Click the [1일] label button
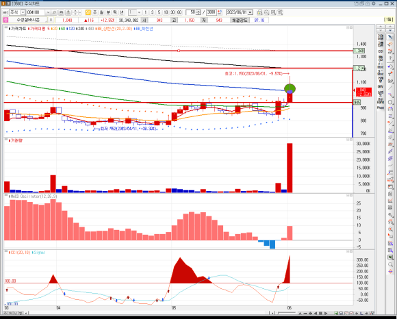397x319 pixels. [x=389, y=20]
